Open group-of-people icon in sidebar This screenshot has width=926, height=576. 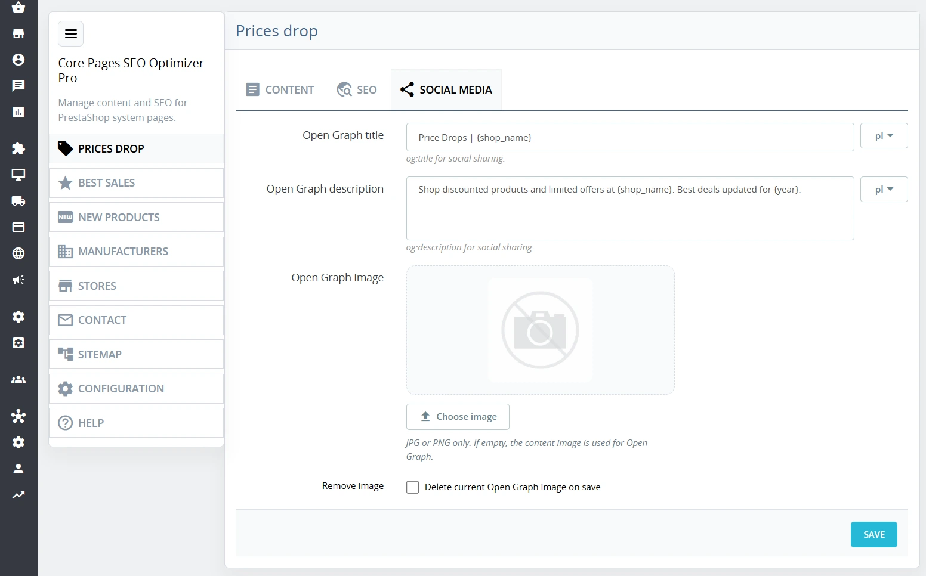[18, 379]
